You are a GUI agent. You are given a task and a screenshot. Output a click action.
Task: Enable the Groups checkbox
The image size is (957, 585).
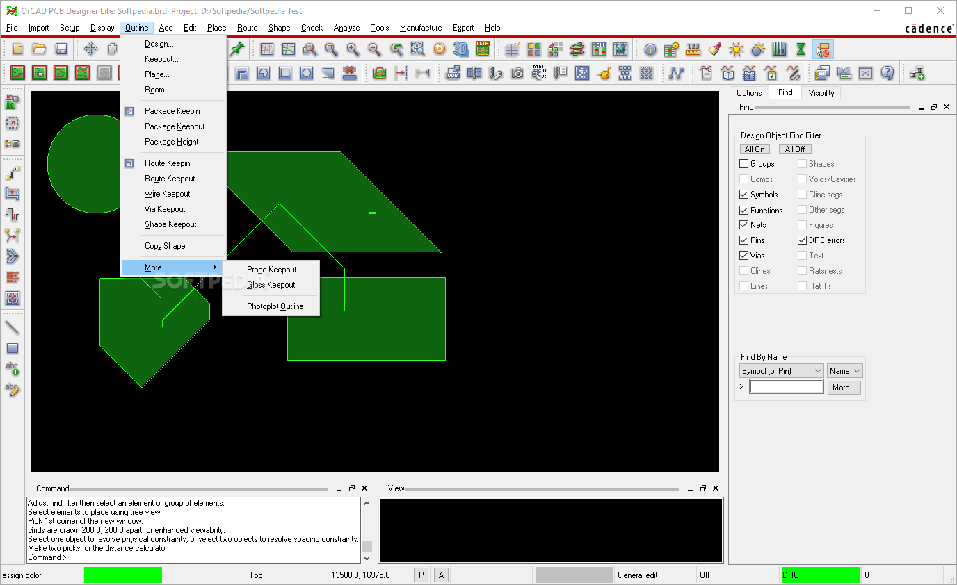point(744,164)
